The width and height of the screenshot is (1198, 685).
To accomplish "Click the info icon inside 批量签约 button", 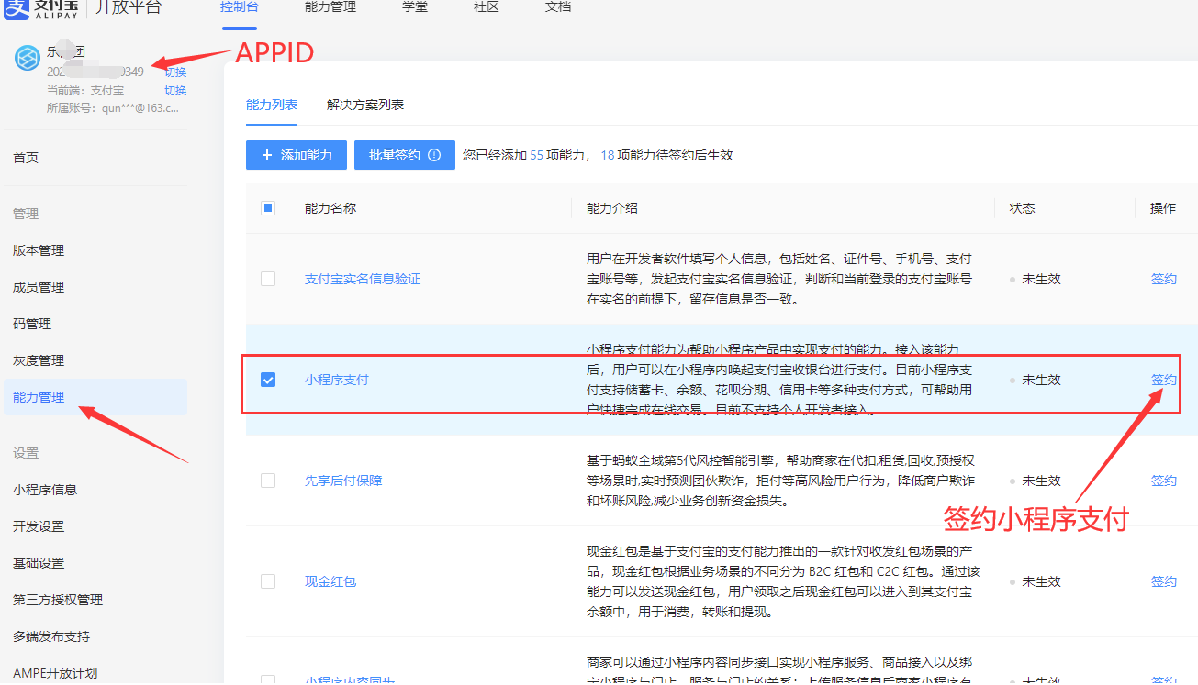I will pos(435,156).
